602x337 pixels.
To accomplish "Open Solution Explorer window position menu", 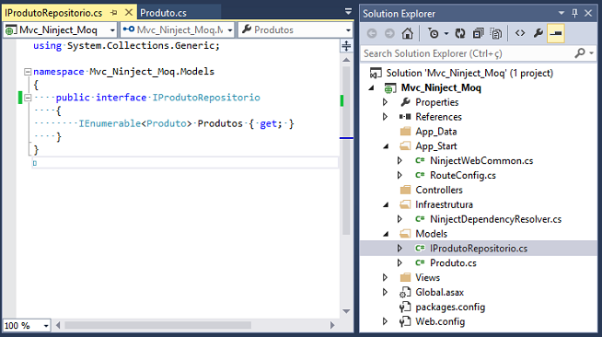I will point(561,13).
